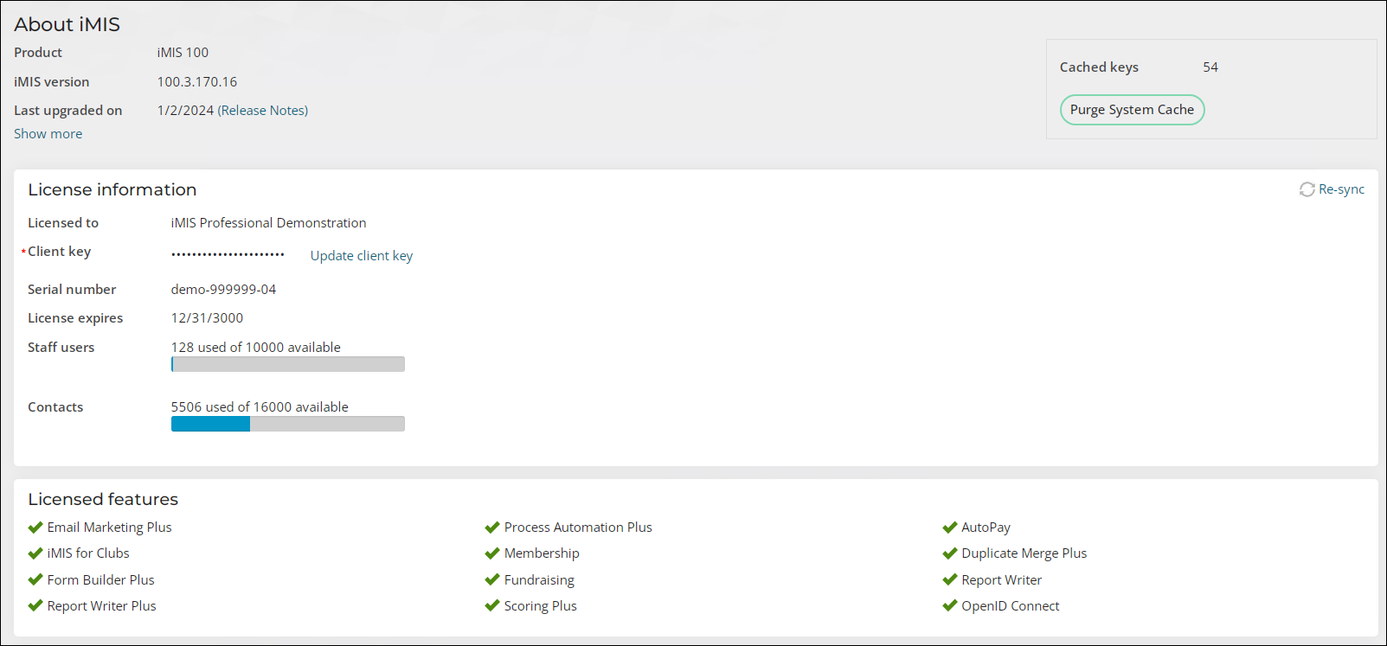
Task: Click the Staff users usage bar
Action: tap(288, 364)
